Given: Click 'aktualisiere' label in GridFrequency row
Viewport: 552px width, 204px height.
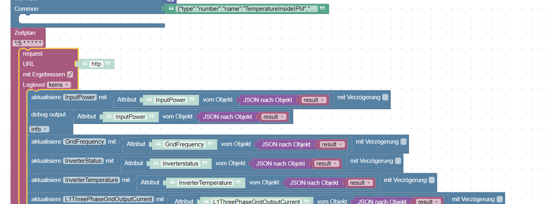Looking at the screenshot, I should click(x=46, y=142).
